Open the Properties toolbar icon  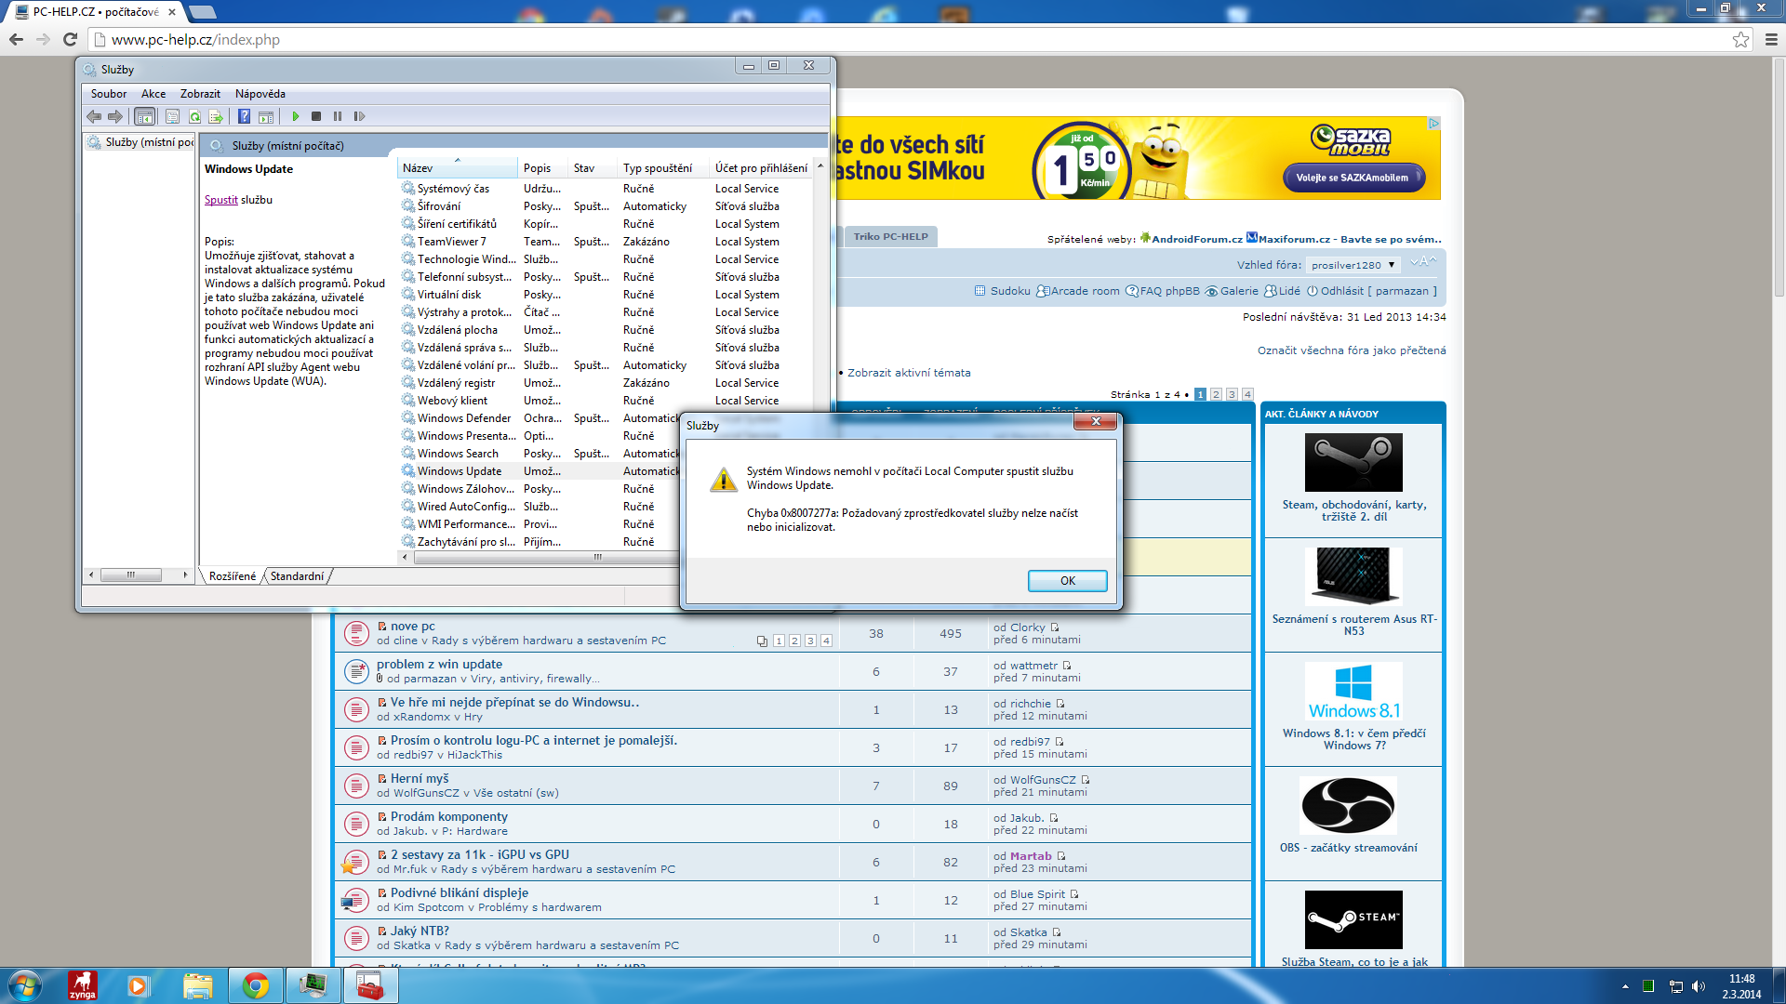[x=172, y=116]
